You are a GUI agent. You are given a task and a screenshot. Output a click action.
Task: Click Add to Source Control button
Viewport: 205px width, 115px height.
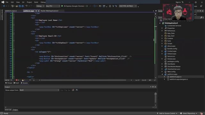[167, 113]
